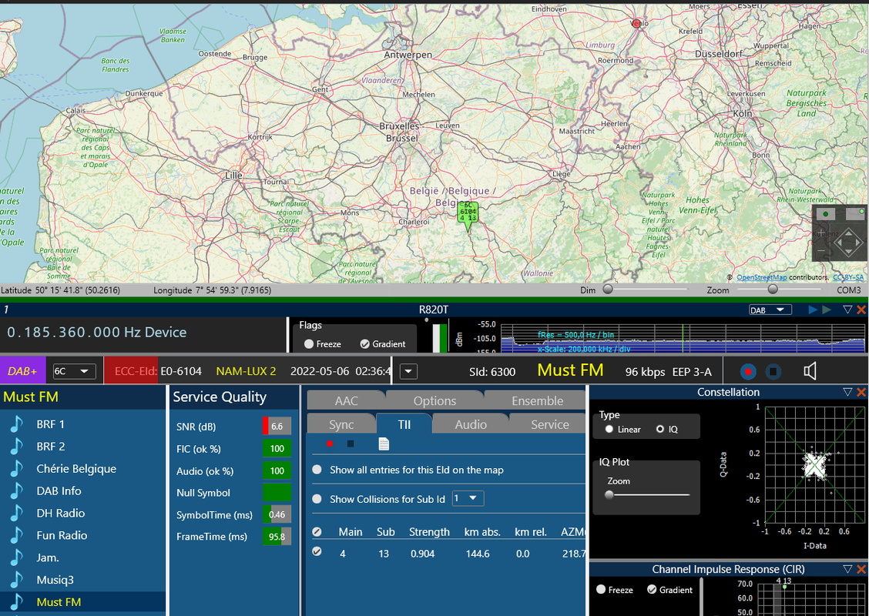Enable Freeze in the spectrum Flags
869x616 pixels.
click(309, 344)
